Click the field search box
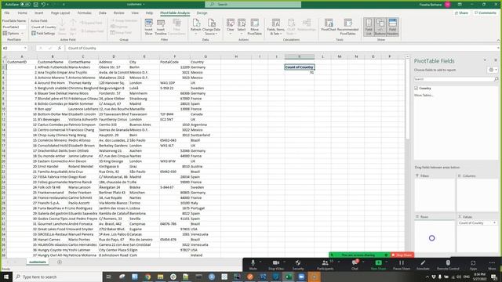The image size is (502, 282). click(456, 79)
